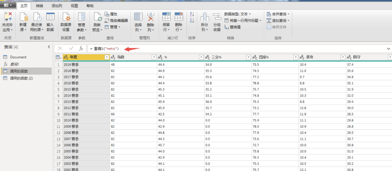This screenshot has width=392, height=171.
Task: Open table menu icon at grid corner
Action: pyautogui.click(x=58, y=57)
